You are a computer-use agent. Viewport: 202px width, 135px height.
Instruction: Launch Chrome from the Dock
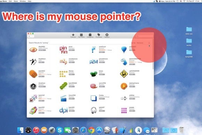[91, 130]
